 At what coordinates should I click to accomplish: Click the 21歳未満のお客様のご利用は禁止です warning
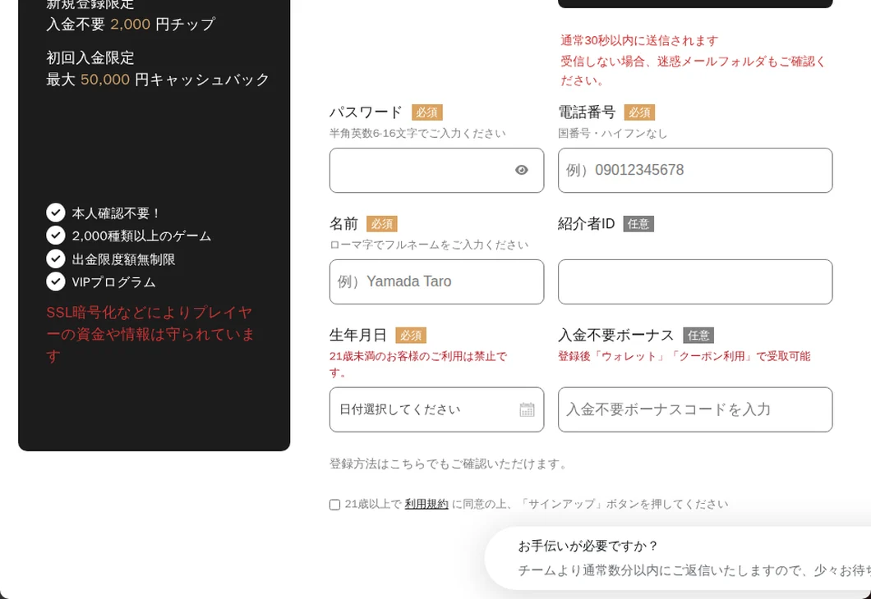click(x=418, y=364)
